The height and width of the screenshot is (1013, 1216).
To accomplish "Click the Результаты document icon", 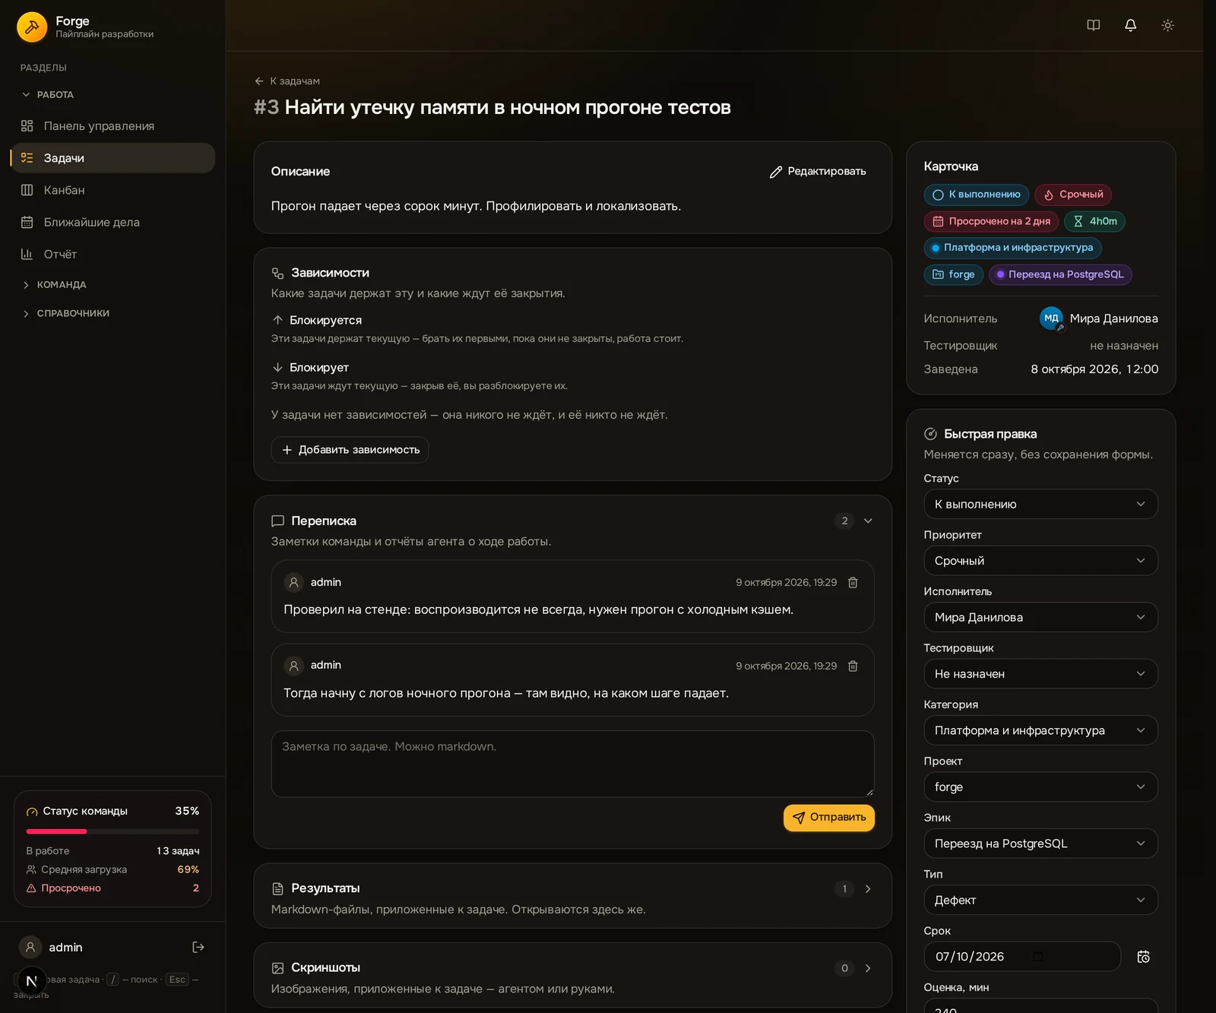I will click(278, 888).
